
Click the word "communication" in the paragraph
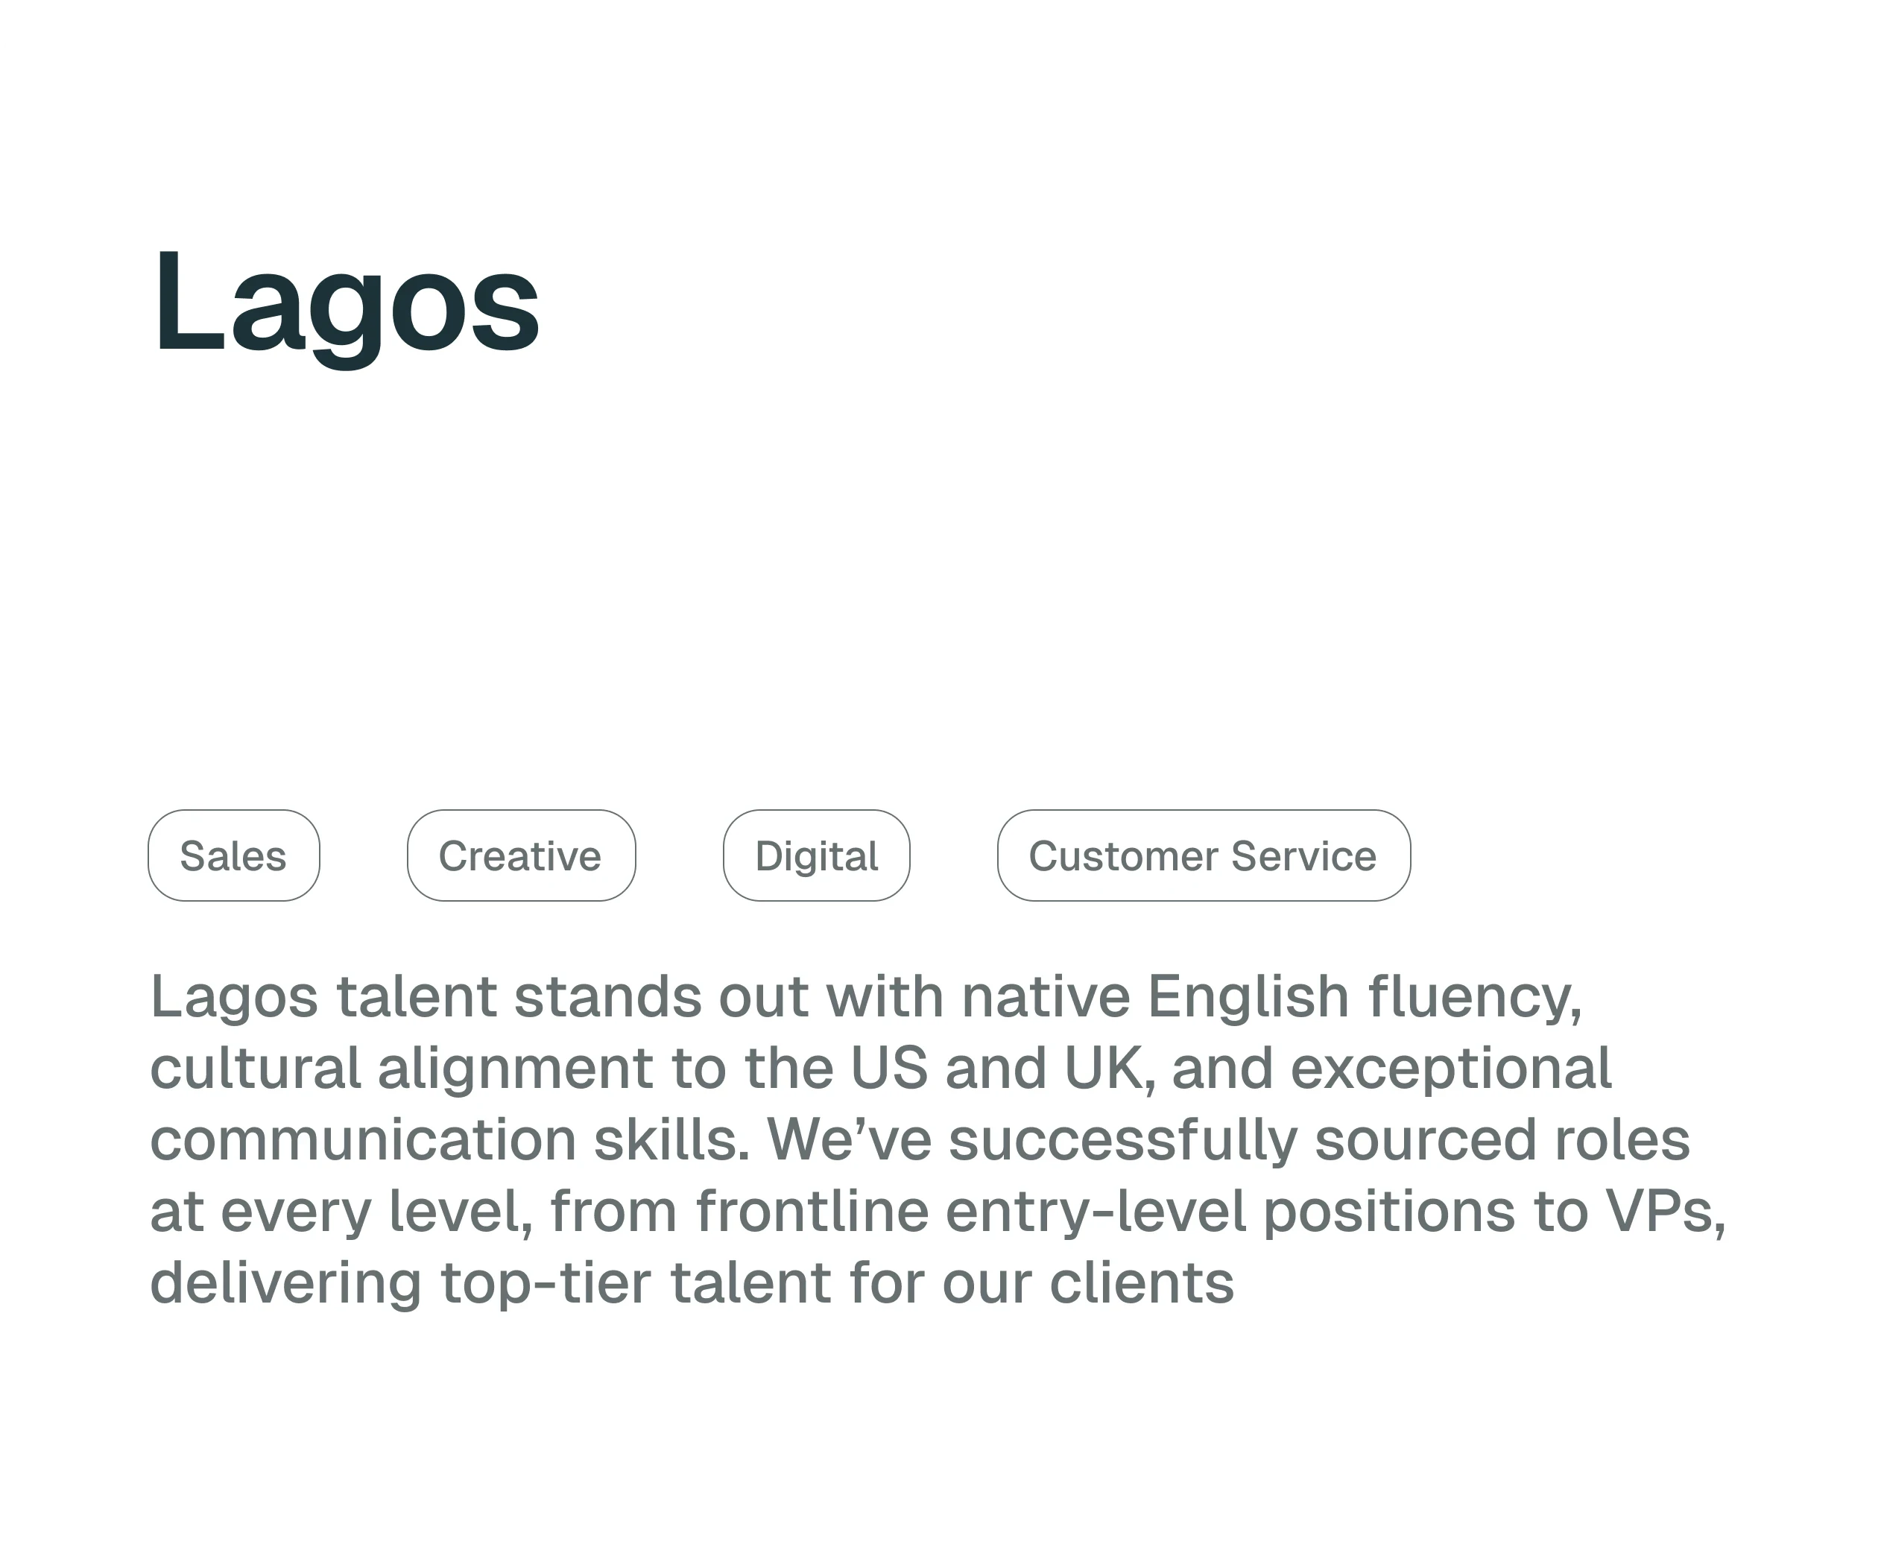[363, 1140]
